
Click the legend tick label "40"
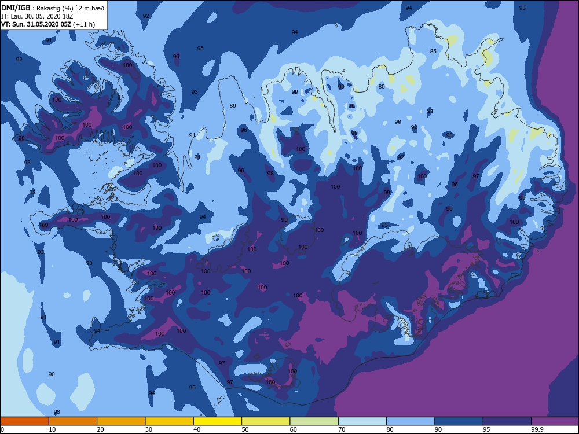[197, 429]
